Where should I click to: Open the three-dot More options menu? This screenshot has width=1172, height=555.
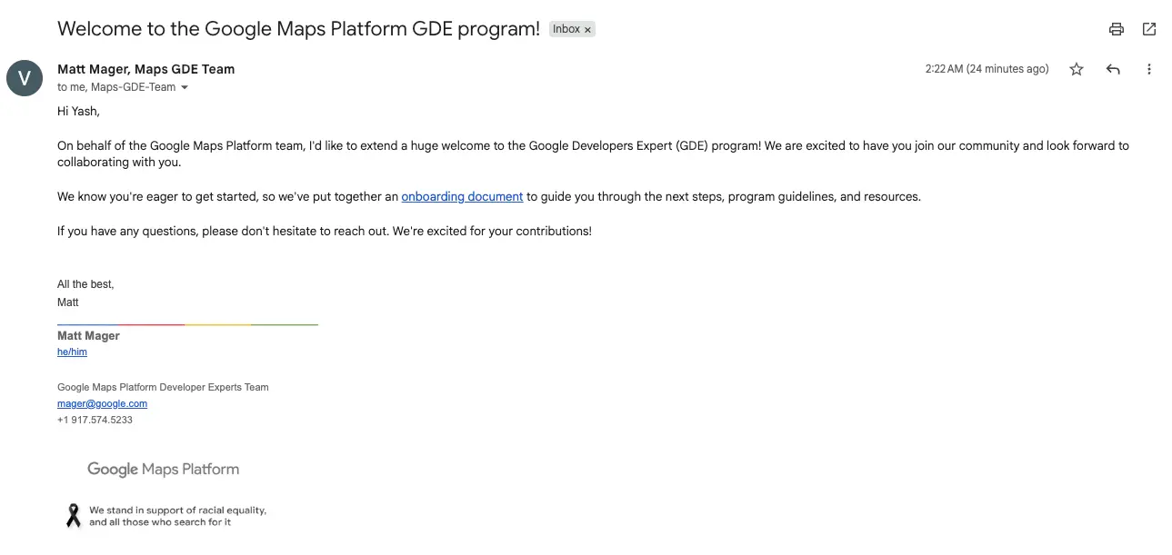(1149, 69)
